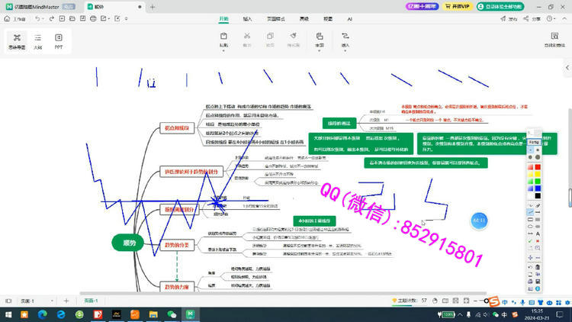
Task: Click the green login account button
Action: tap(500, 7)
